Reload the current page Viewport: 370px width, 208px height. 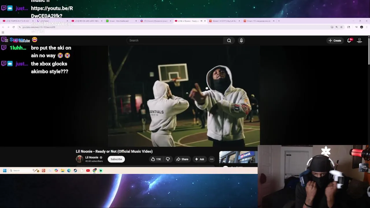coord(13,27)
